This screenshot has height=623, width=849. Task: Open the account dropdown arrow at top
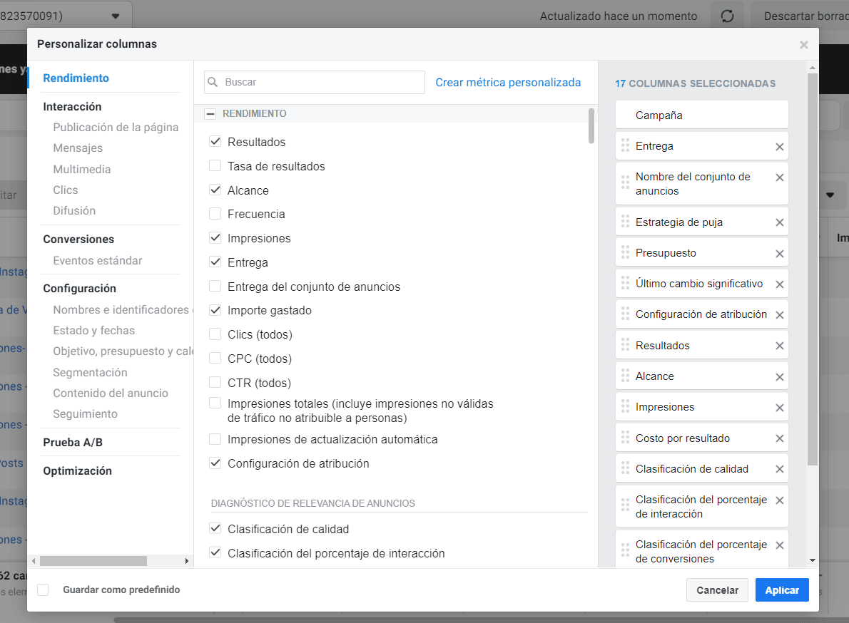click(x=116, y=16)
